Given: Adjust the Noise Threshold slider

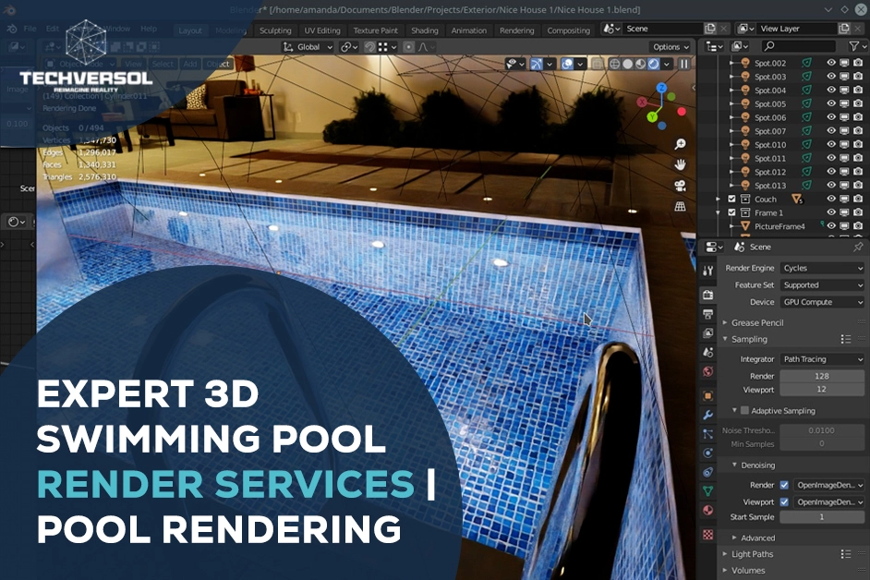Looking at the screenshot, I should point(822,429).
